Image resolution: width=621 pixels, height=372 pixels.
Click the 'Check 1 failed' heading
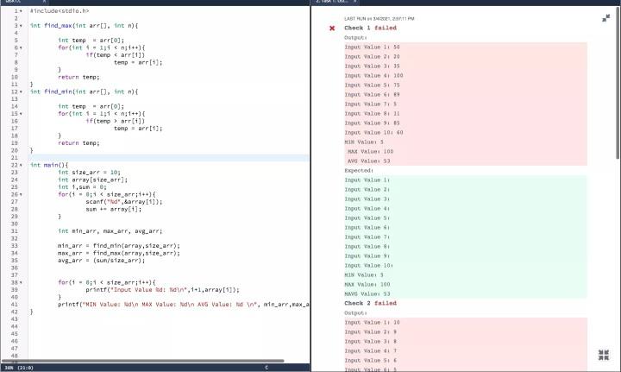coord(370,28)
